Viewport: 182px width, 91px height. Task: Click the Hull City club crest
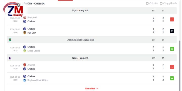click(25, 33)
